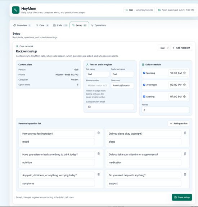This screenshot has height=207, width=198.
Task: Click the Next: evening at Jul 21 badge
Action: click(x=176, y=10)
